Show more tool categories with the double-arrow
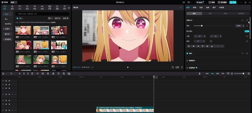 pyautogui.click(x=69, y=8)
